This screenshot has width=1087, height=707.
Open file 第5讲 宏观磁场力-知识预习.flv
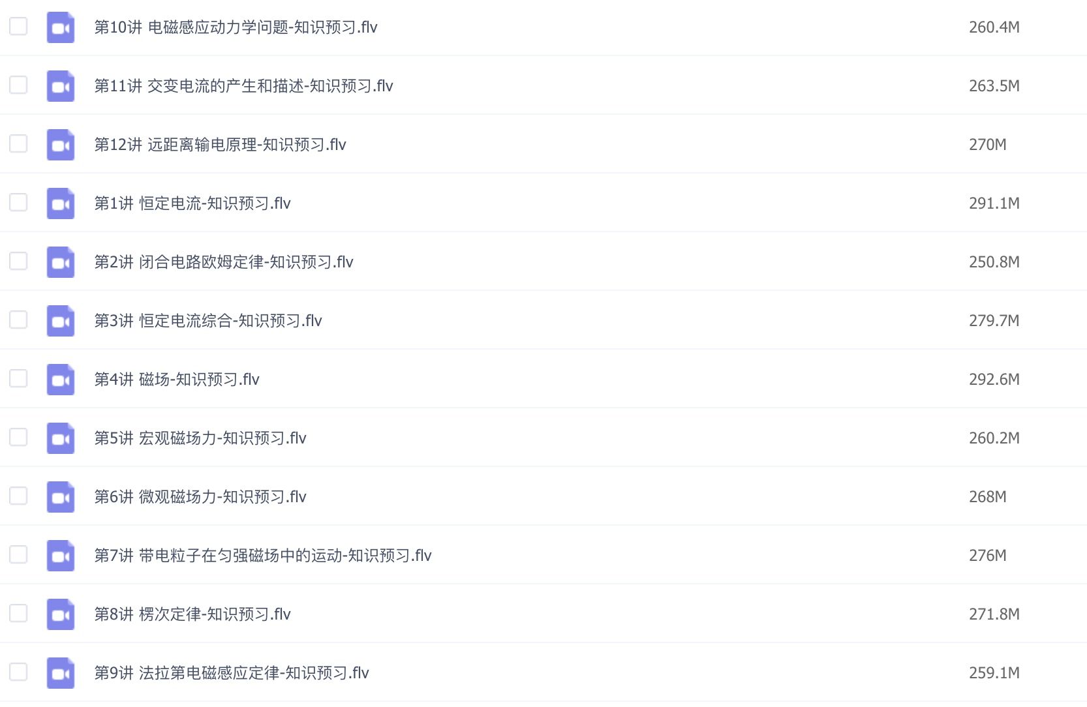coord(200,438)
